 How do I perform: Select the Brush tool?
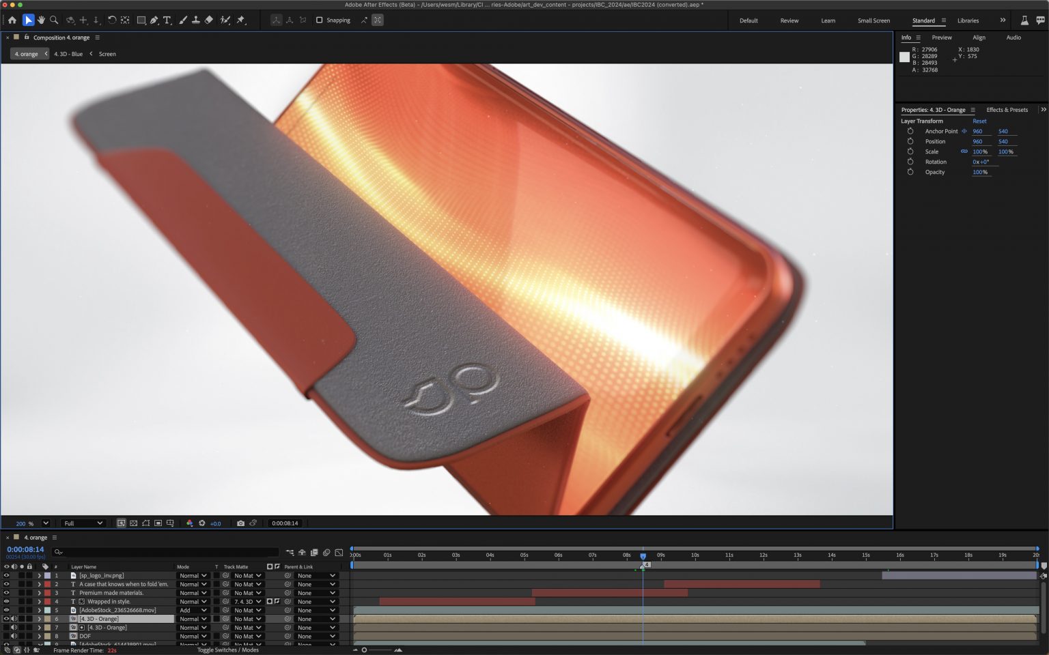182,20
